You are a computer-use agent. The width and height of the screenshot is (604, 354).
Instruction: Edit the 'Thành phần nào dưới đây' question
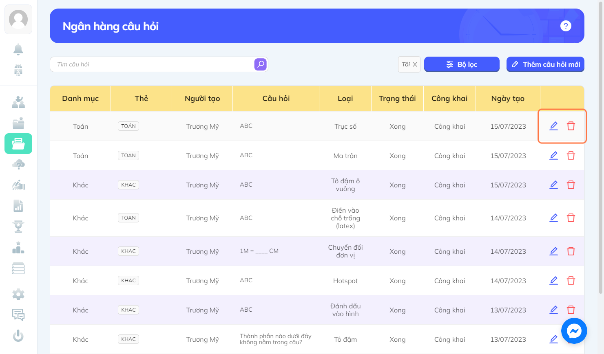click(553, 339)
